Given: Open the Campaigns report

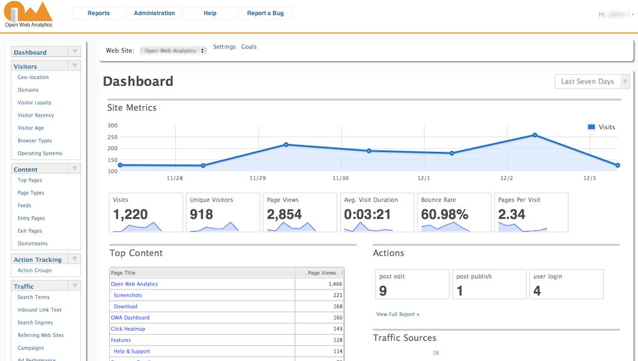Looking at the screenshot, I should (x=31, y=348).
